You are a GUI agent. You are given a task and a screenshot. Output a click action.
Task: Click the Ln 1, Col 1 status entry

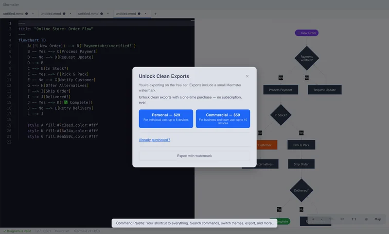[x=43, y=231]
